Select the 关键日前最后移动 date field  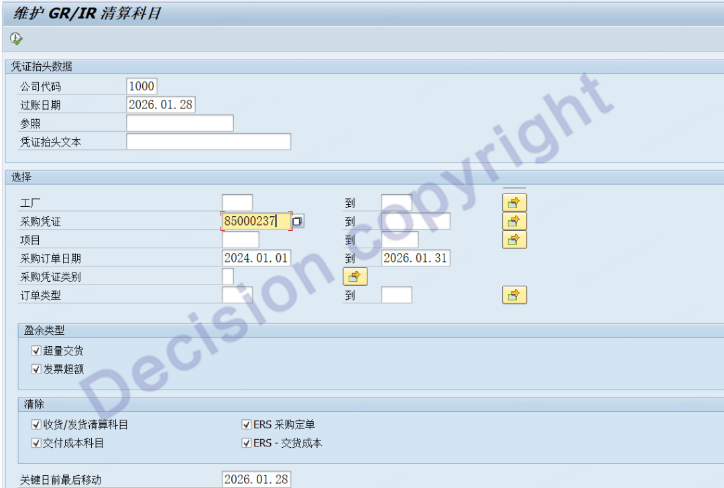[256, 479]
